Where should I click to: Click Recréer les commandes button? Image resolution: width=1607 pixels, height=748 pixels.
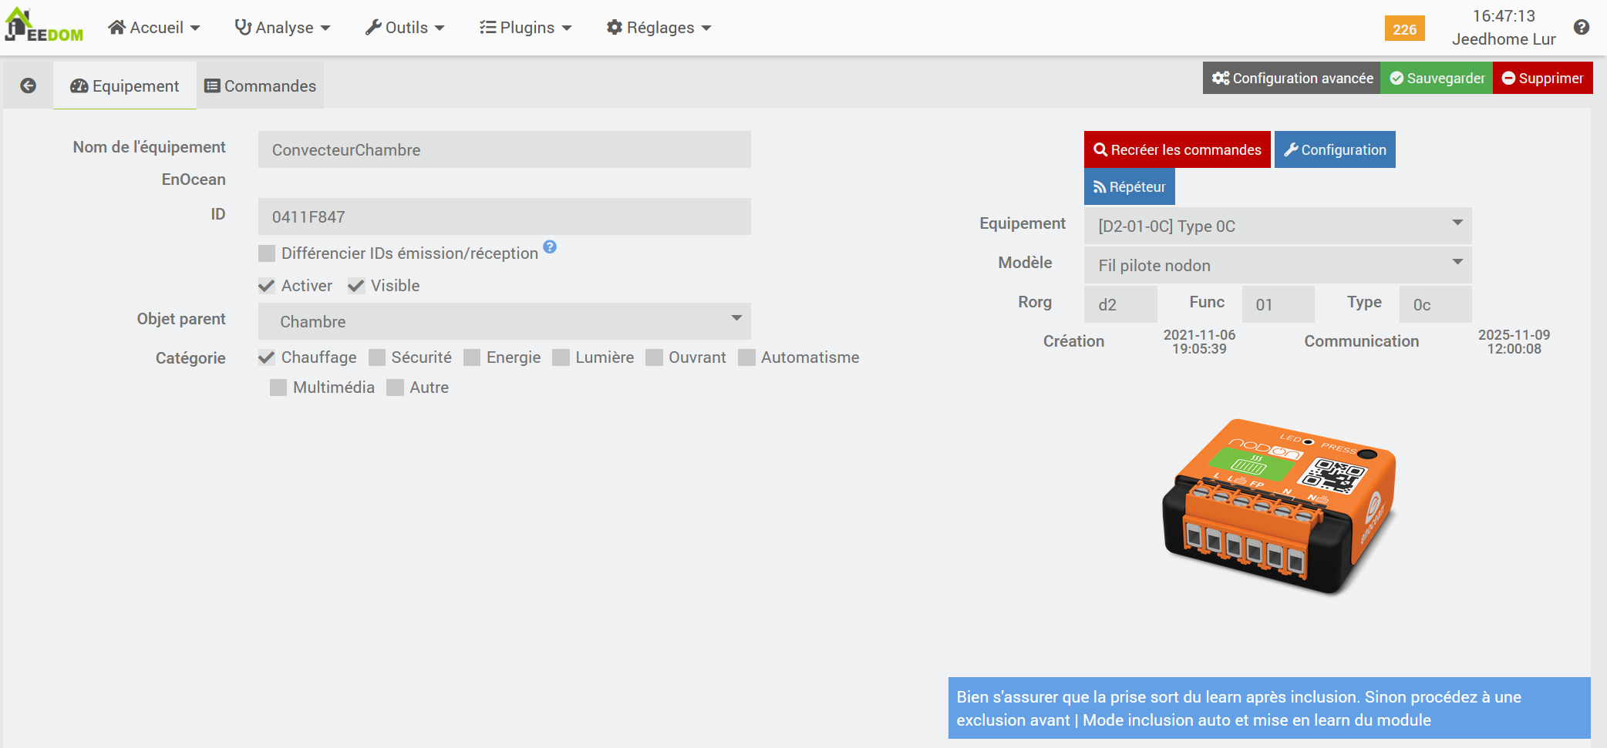pos(1177,149)
